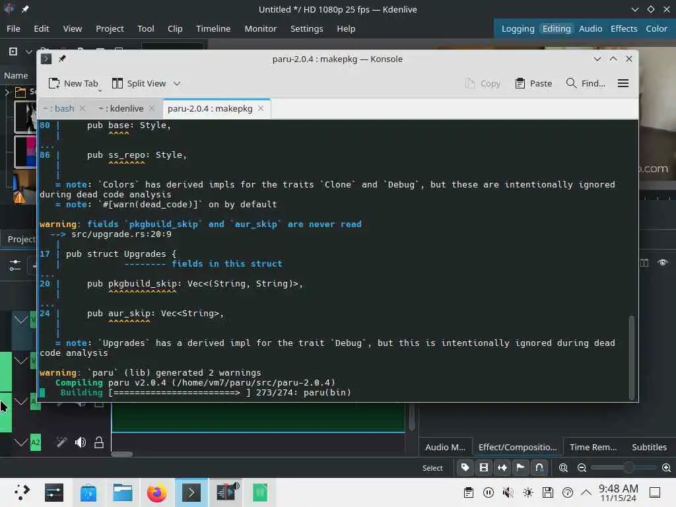Select the 'paru-2.0.4 : makepkg' tab
The height and width of the screenshot is (507, 676).
(210, 108)
